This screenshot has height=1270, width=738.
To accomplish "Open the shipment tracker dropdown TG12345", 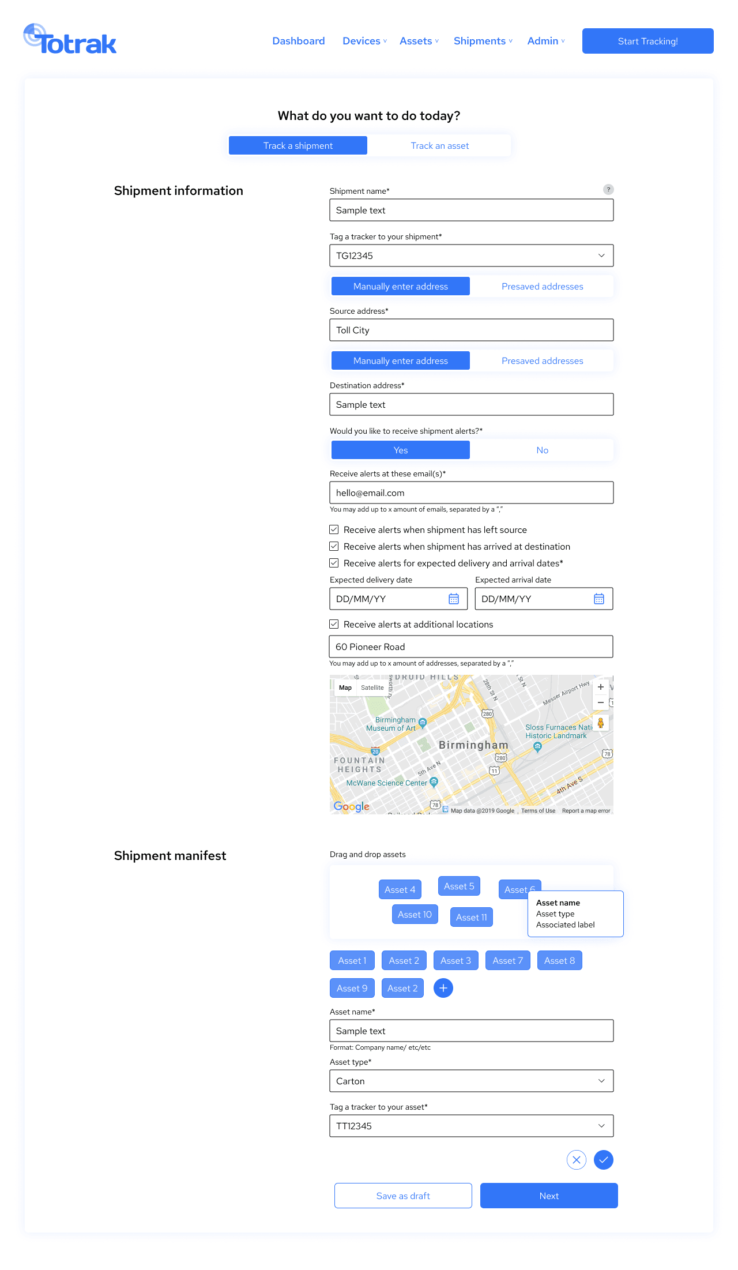I will click(472, 255).
